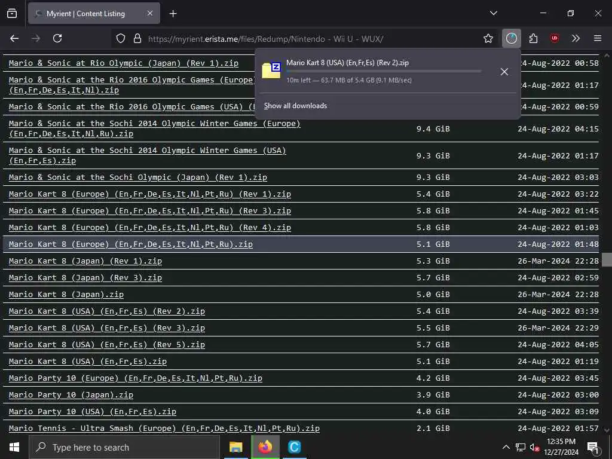Bookmark this page with star icon
This screenshot has width=612, height=459.
pos(488,38)
